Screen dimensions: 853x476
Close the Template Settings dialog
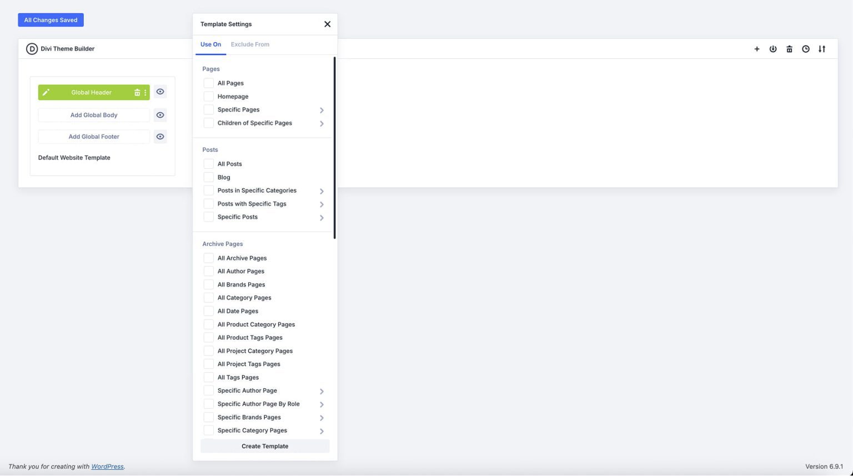[327, 24]
